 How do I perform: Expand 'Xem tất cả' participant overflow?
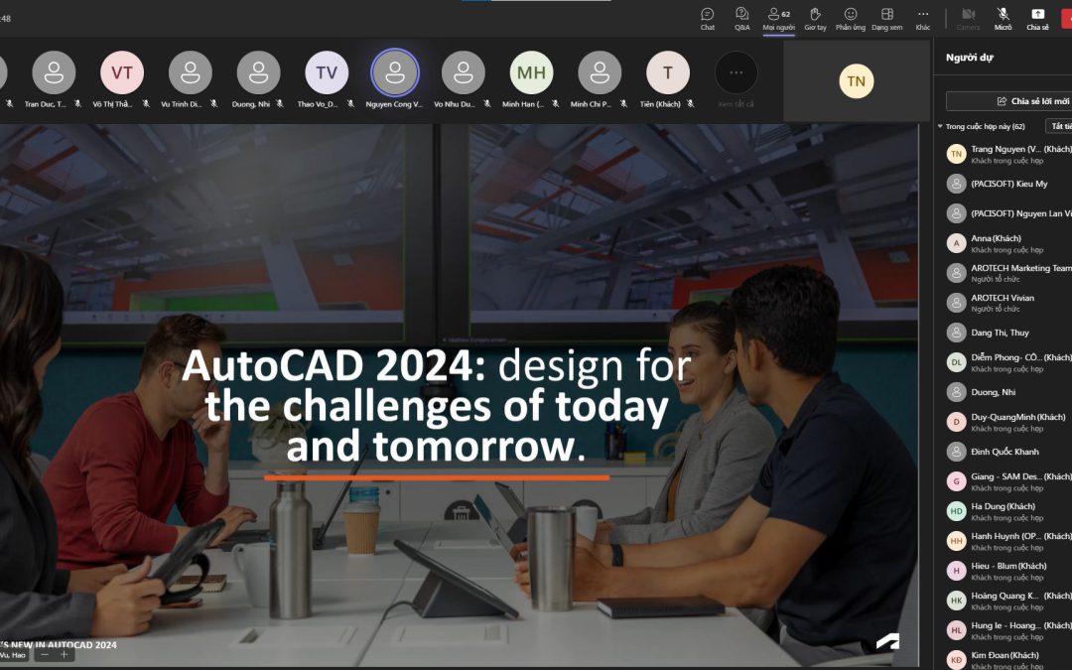click(737, 80)
